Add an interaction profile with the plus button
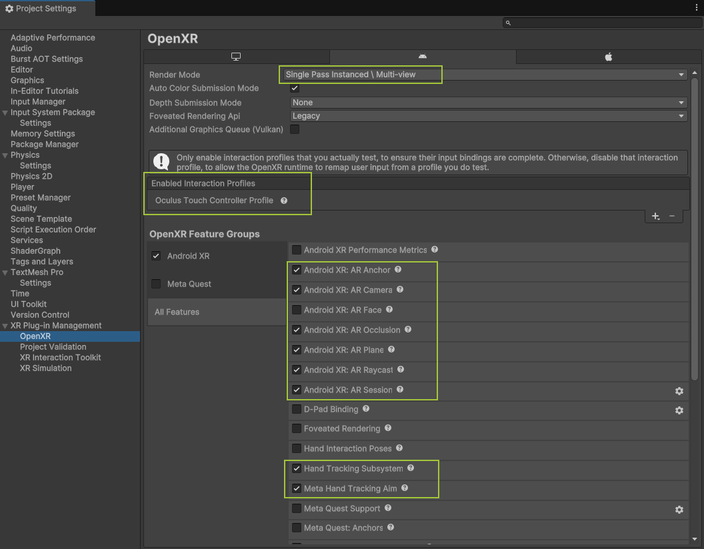The height and width of the screenshot is (549, 704). click(655, 217)
